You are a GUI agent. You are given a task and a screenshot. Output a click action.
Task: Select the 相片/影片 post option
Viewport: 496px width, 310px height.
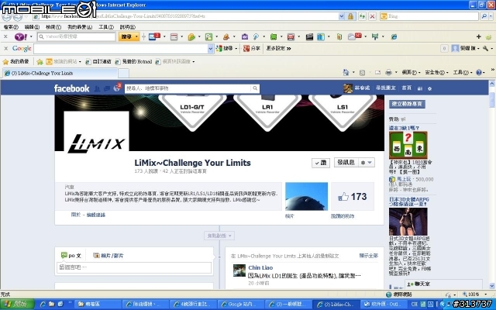[108, 256]
